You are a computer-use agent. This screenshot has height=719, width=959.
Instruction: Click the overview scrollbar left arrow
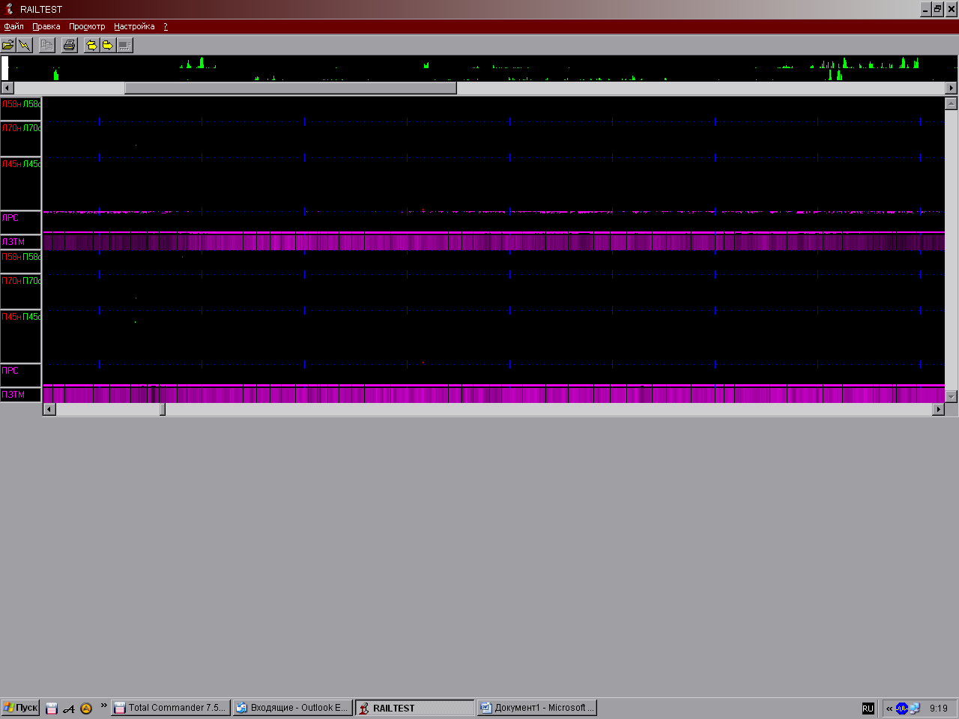pyautogui.click(x=7, y=88)
